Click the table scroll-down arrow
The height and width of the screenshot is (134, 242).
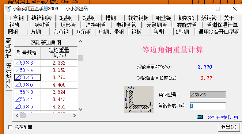pos(80,110)
